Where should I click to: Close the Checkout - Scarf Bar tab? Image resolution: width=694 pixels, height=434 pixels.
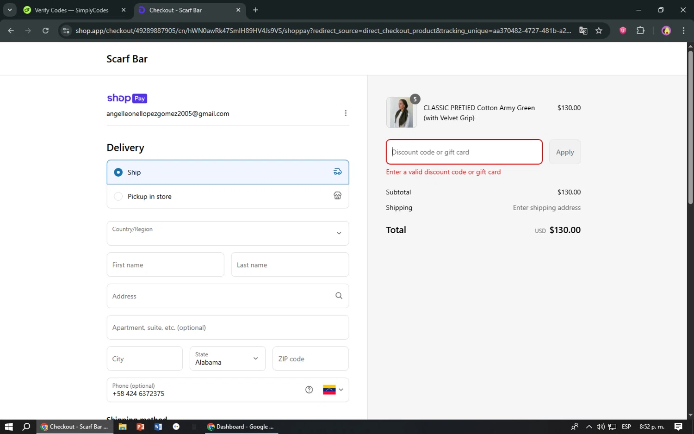(238, 10)
